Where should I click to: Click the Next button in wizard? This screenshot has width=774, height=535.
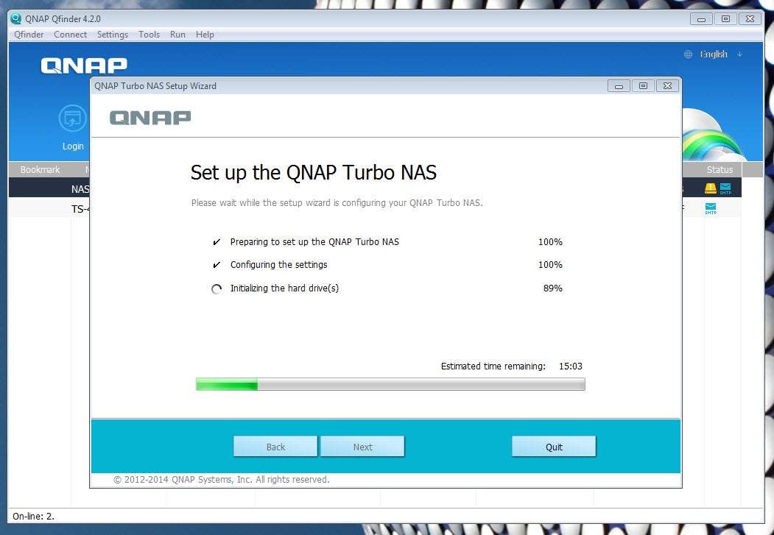click(x=362, y=446)
